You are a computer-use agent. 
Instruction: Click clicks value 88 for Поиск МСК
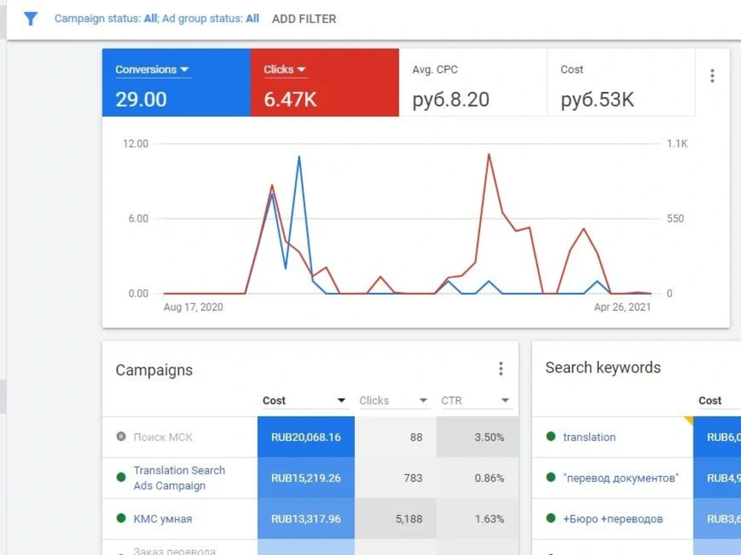416,437
